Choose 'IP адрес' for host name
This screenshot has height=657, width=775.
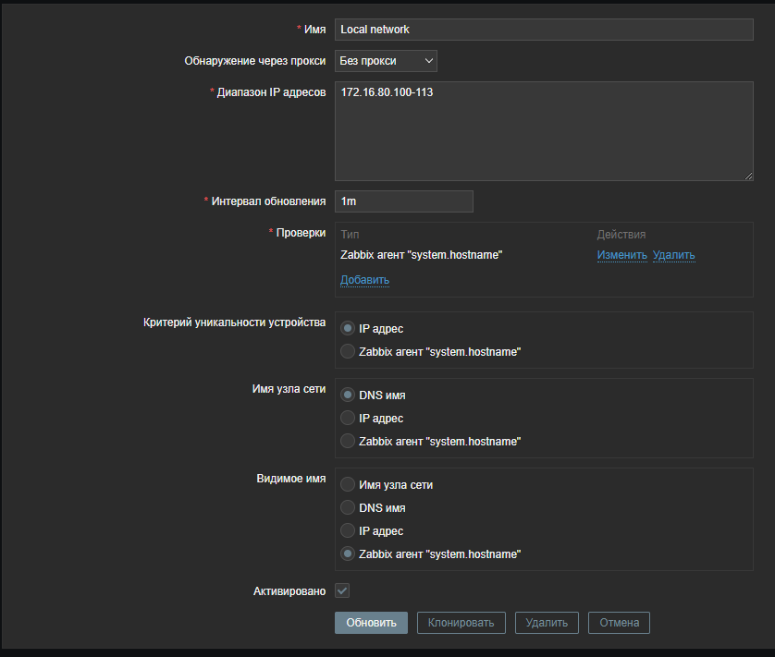348,418
